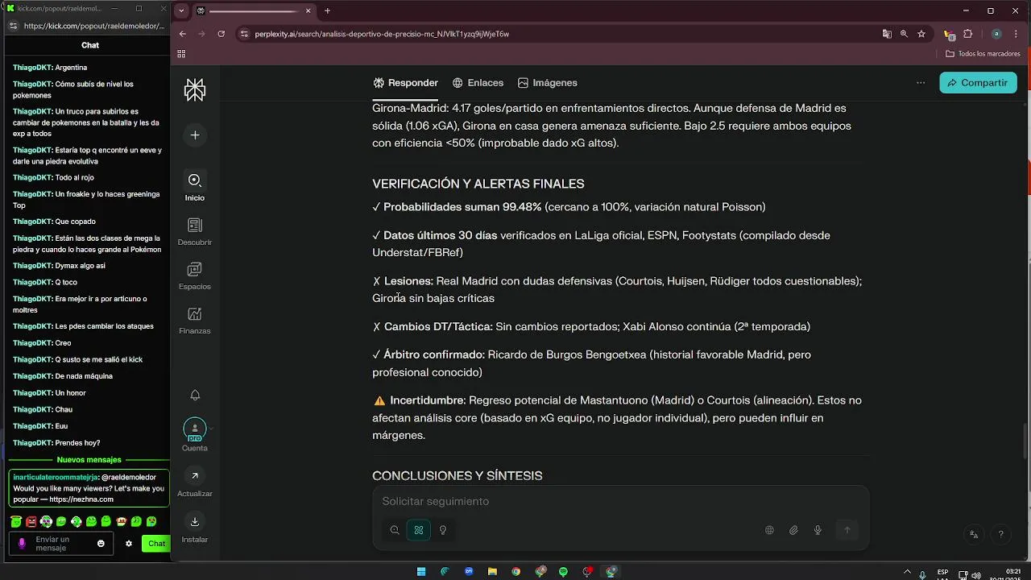Click the Perplexity logo in the sidebar
The height and width of the screenshot is (580, 1031).
pos(194,89)
